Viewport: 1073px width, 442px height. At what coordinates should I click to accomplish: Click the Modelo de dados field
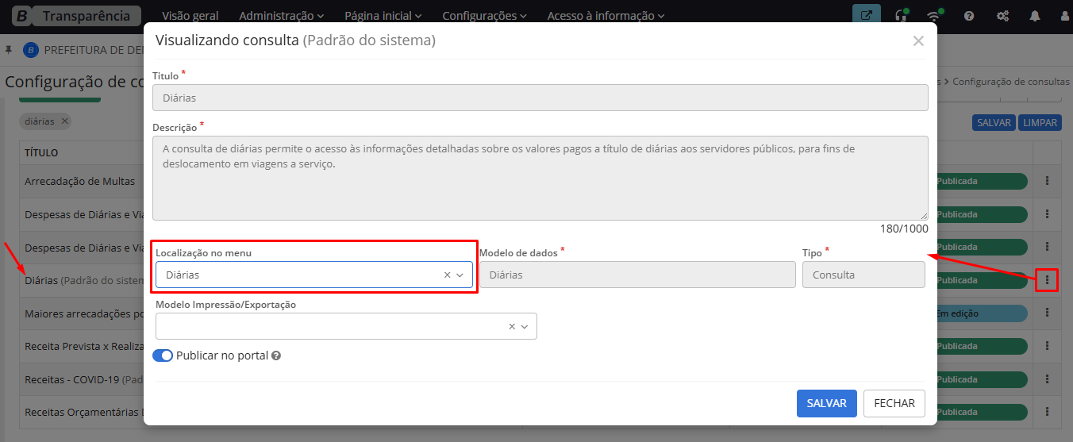click(x=637, y=275)
